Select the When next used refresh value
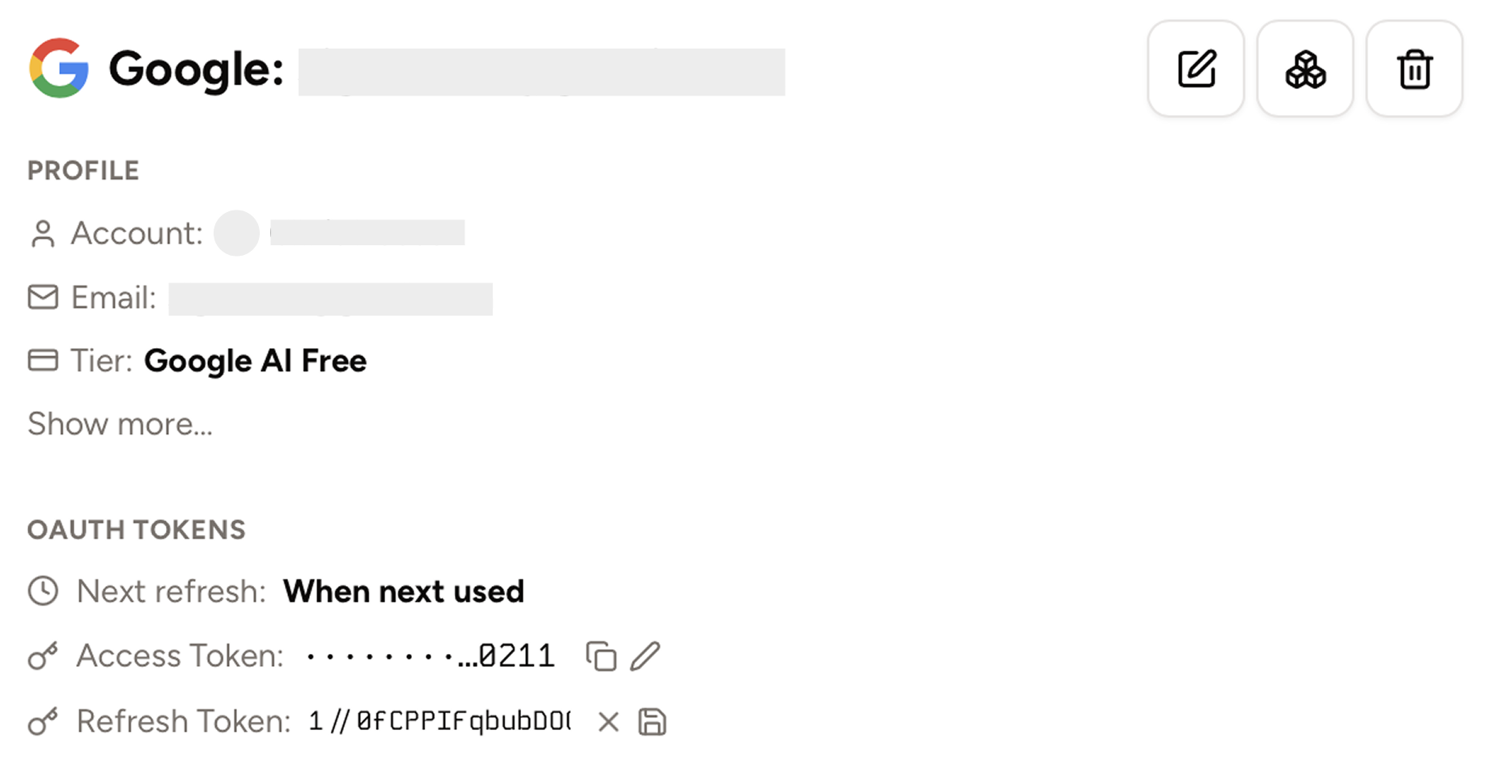The width and height of the screenshot is (1488, 760). [403, 591]
